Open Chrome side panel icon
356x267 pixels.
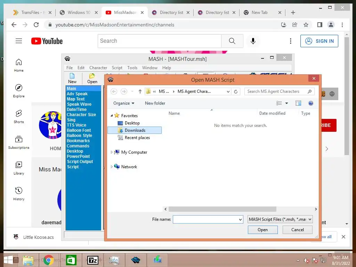point(320,25)
